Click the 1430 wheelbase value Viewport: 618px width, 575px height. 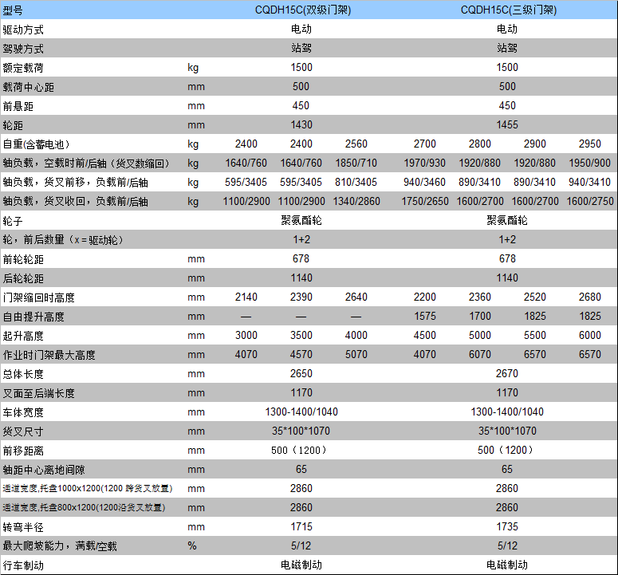point(301,125)
